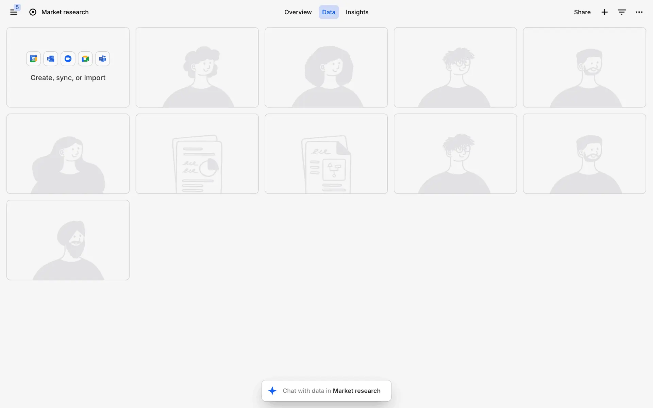Viewport: 653px width, 408px height.
Task: Select the Zoom integration icon
Action: pos(68,59)
